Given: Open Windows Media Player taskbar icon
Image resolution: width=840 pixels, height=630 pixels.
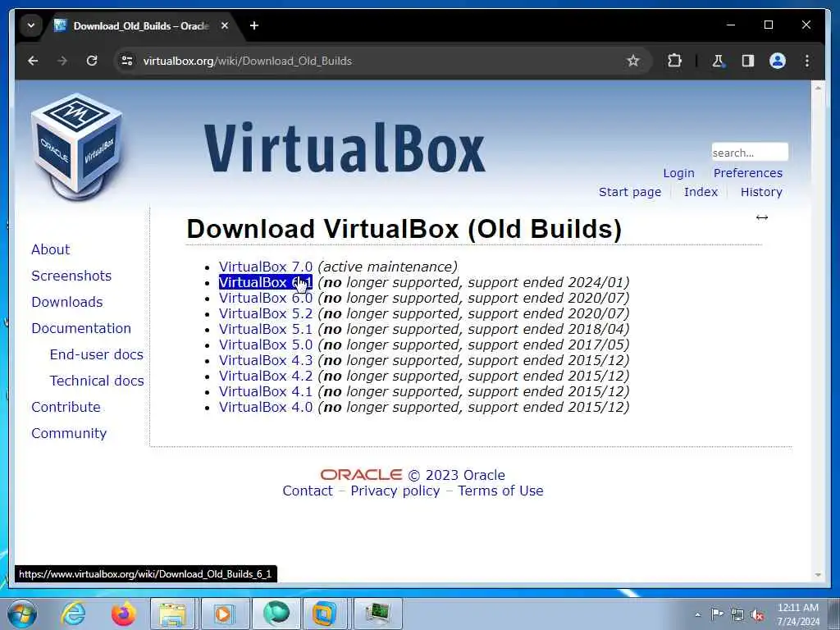Looking at the screenshot, I should point(223,614).
